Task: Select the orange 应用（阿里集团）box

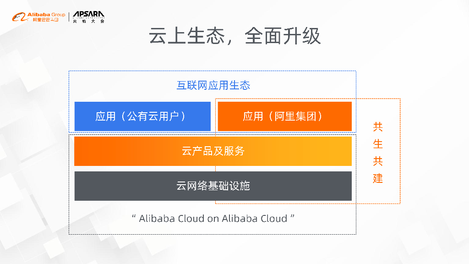Action: pyautogui.click(x=284, y=116)
